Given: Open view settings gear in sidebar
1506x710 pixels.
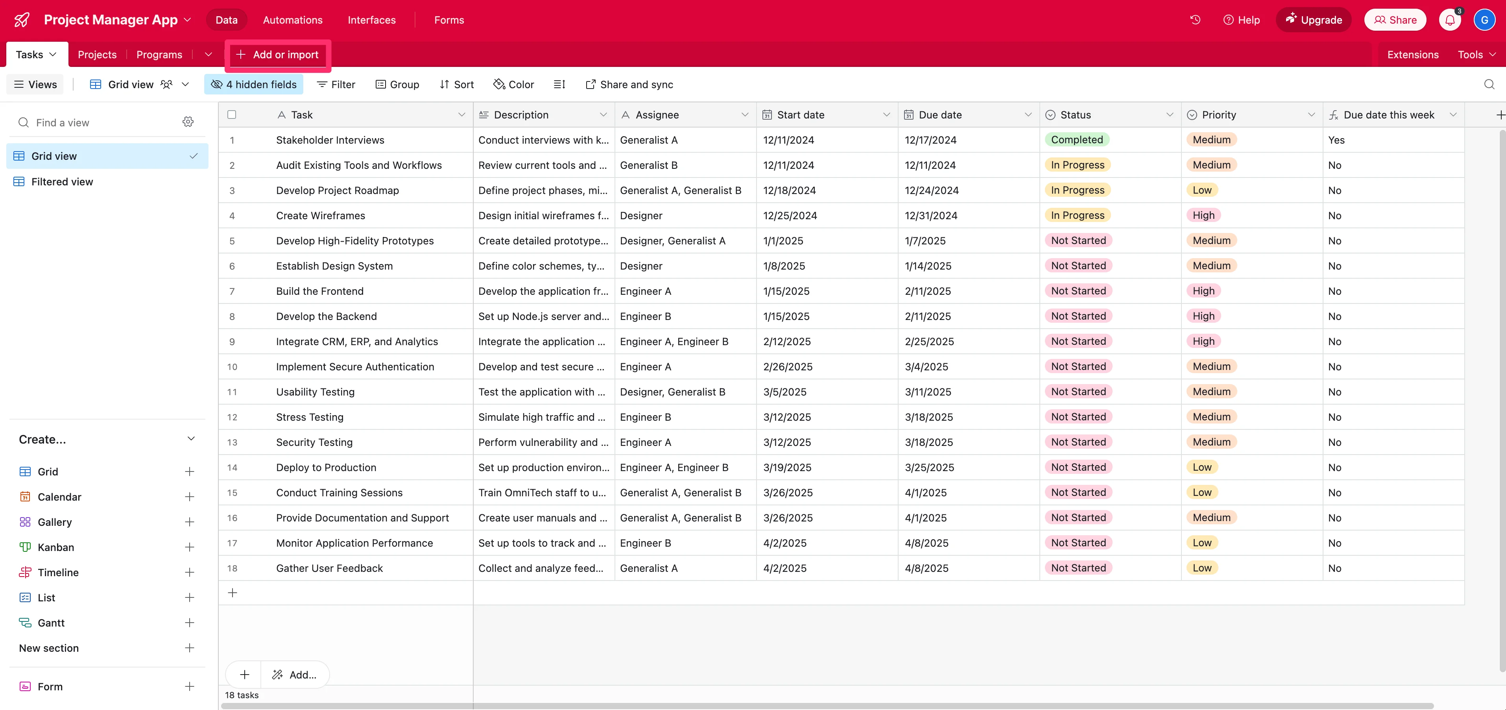Looking at the screenshot, I should click(188, 122).
